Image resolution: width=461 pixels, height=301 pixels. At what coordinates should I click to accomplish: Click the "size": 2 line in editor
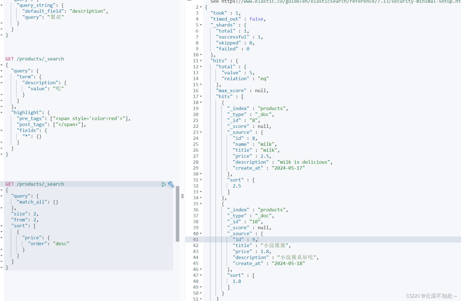(25, 214)
